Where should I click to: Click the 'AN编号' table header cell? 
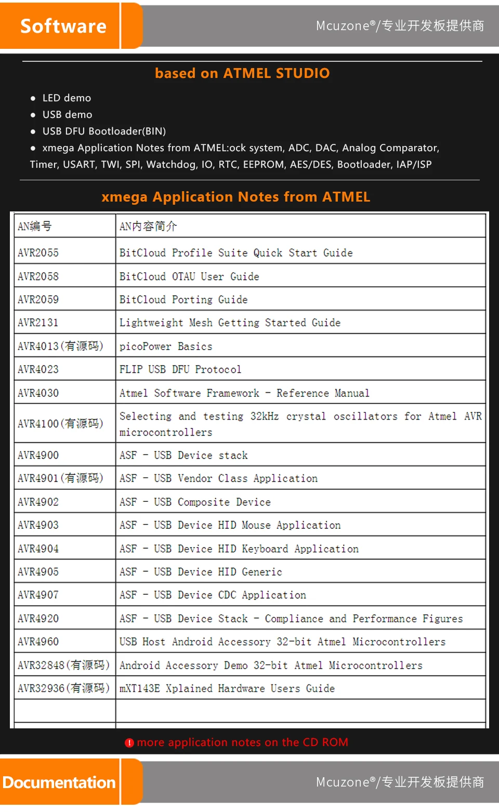pos(65,226)
